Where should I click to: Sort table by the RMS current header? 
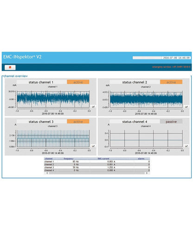pyautogui.click(x=103, y=159)
